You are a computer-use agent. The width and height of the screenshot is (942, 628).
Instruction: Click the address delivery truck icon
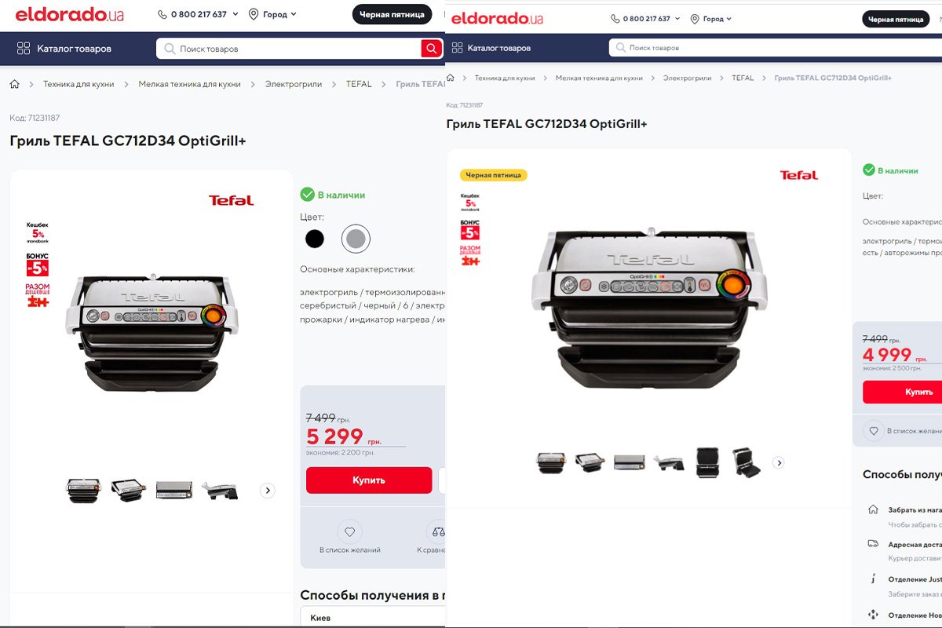pos(873,543)
